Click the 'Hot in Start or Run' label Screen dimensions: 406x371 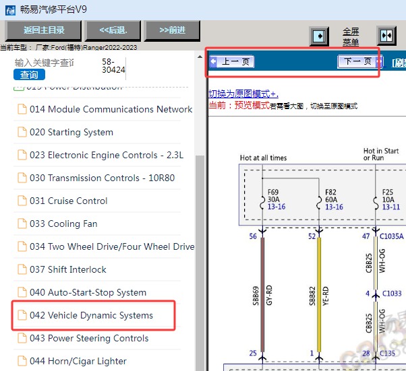(381, 154)
